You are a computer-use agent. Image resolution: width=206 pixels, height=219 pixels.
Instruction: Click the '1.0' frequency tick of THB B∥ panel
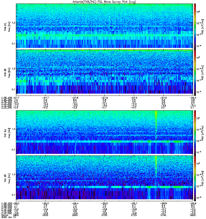(13, 69)
